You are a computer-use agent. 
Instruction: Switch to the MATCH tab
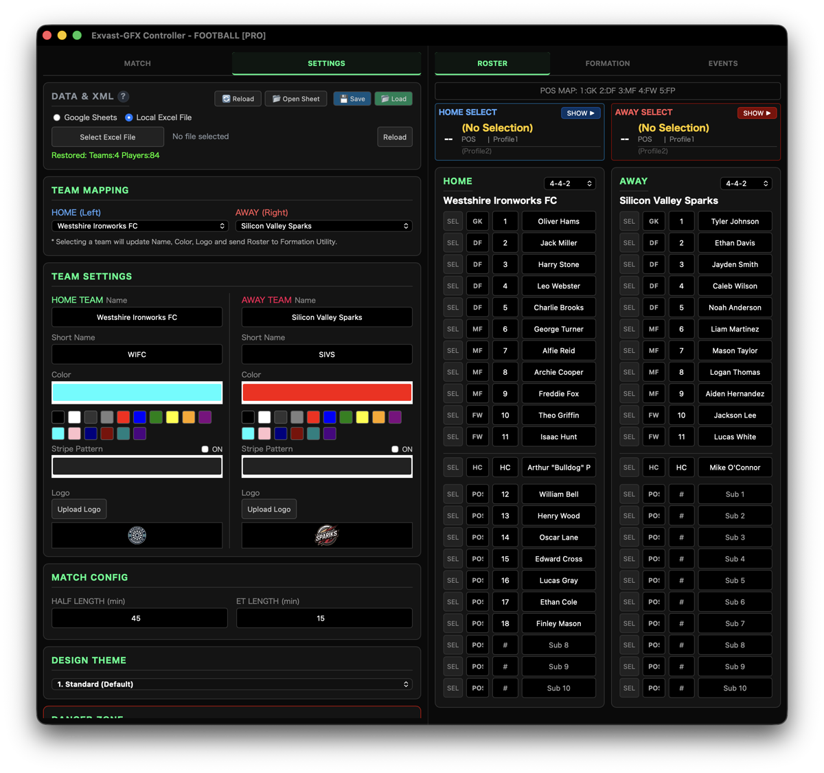[x=137, y=63]
